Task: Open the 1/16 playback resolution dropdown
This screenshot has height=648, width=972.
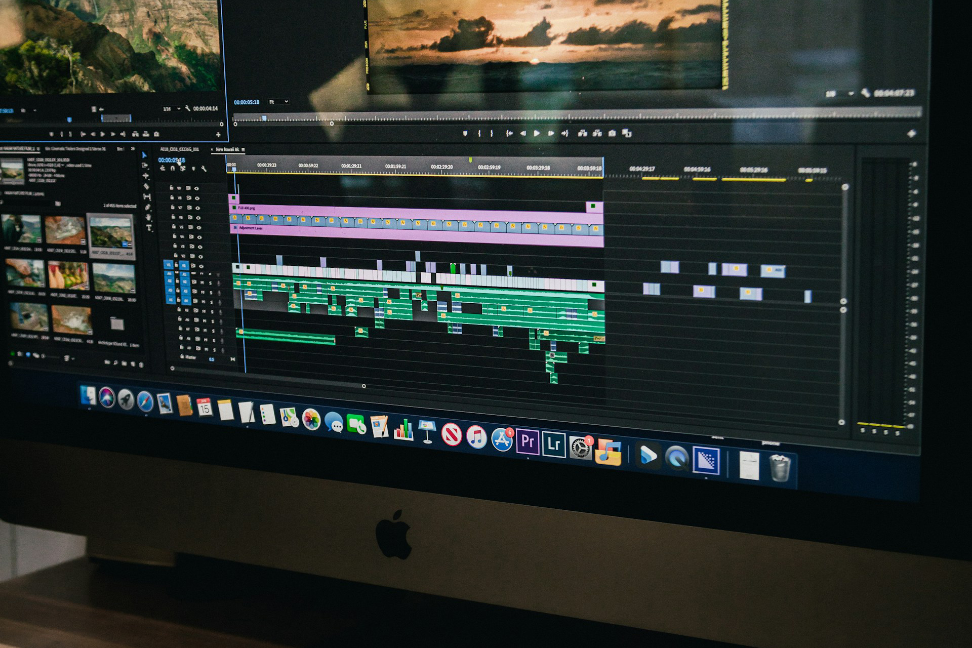Action: [x=171, y=109]
